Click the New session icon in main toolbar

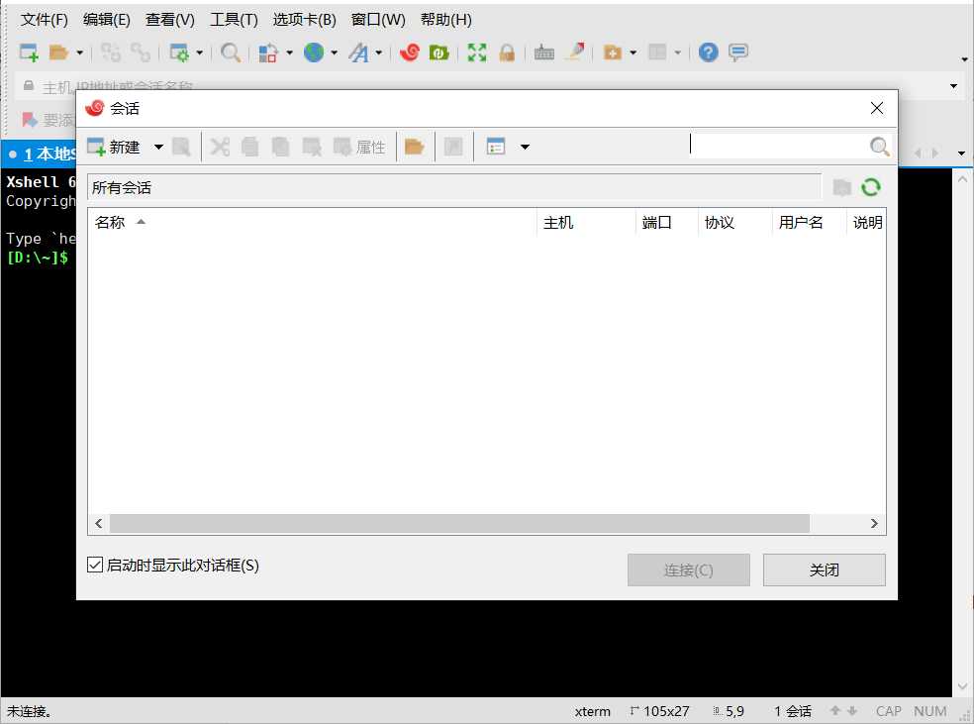[x=29, y=52]
